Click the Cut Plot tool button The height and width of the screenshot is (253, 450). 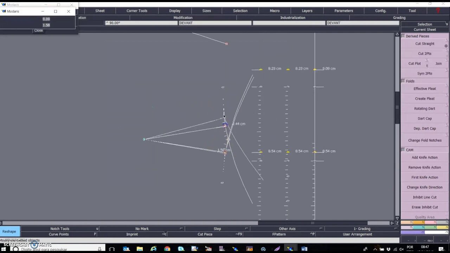pos(414,64)
